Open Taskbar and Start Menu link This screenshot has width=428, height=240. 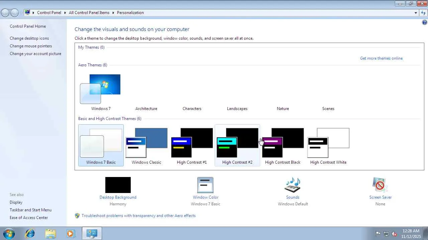[x=30, y=210]
